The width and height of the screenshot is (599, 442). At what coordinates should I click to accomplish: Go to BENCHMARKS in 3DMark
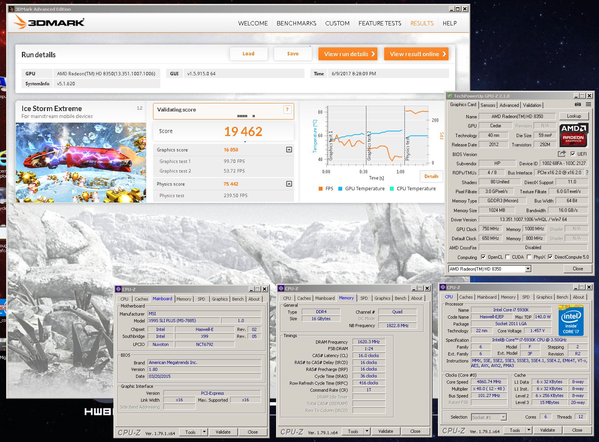296,23
